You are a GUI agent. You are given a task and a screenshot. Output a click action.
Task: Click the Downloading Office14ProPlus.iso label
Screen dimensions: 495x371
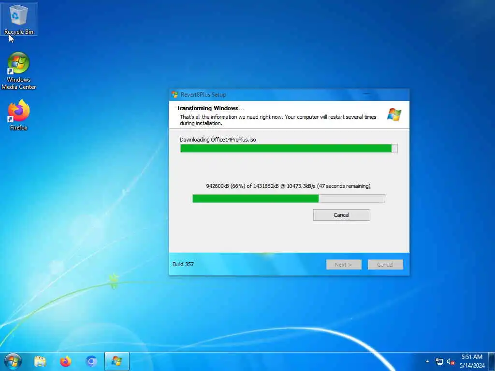tap(218, 140)
